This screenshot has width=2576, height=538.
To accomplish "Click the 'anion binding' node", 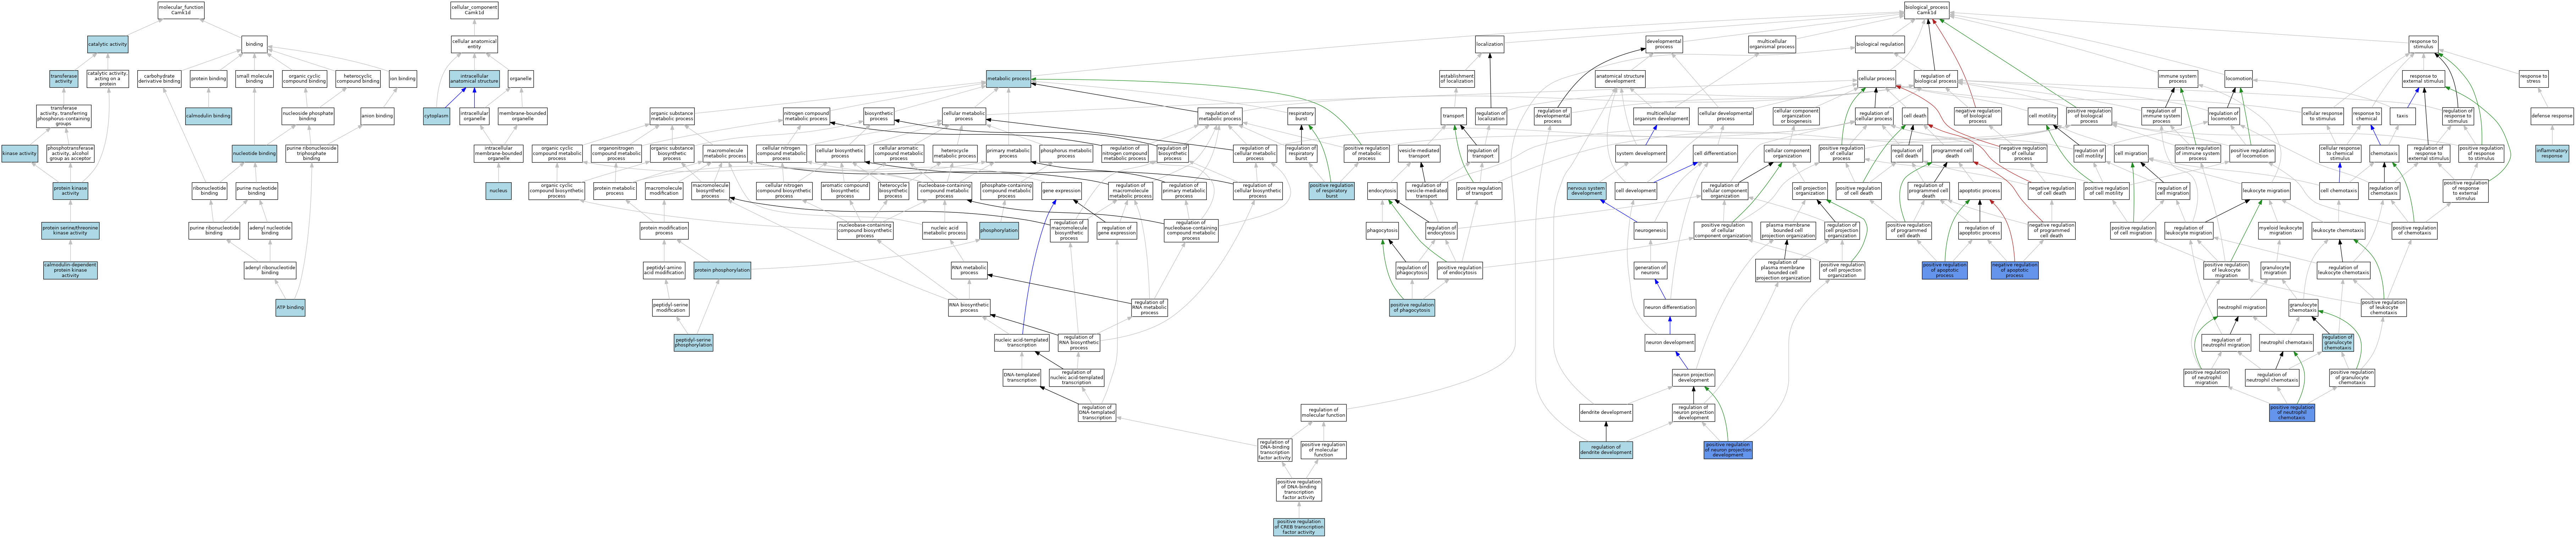I will coord(377,116).
